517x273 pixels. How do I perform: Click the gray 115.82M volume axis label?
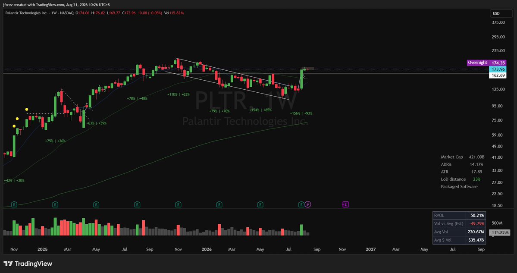click(499, 233)
